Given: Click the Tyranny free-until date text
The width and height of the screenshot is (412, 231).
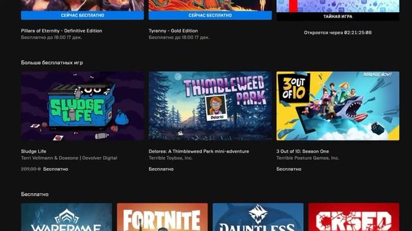Looking at the screenshot, I should coord(179,37).
